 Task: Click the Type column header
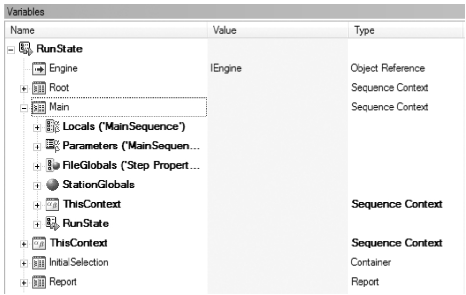click(405, 30)
